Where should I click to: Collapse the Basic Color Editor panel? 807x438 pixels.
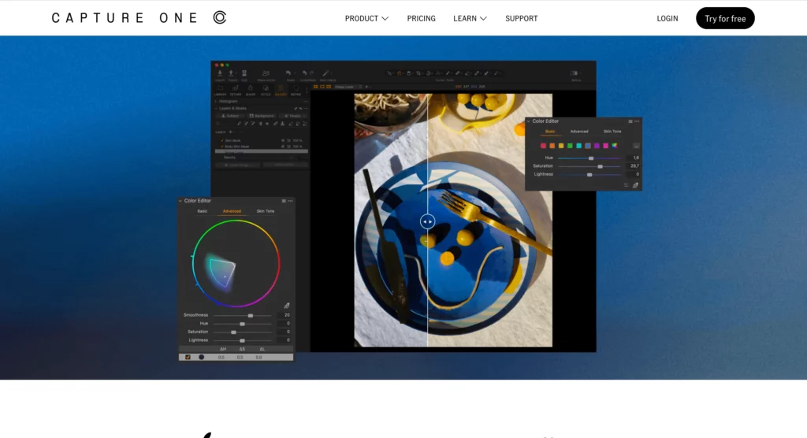pyautogui.click(x=529, y=121)
